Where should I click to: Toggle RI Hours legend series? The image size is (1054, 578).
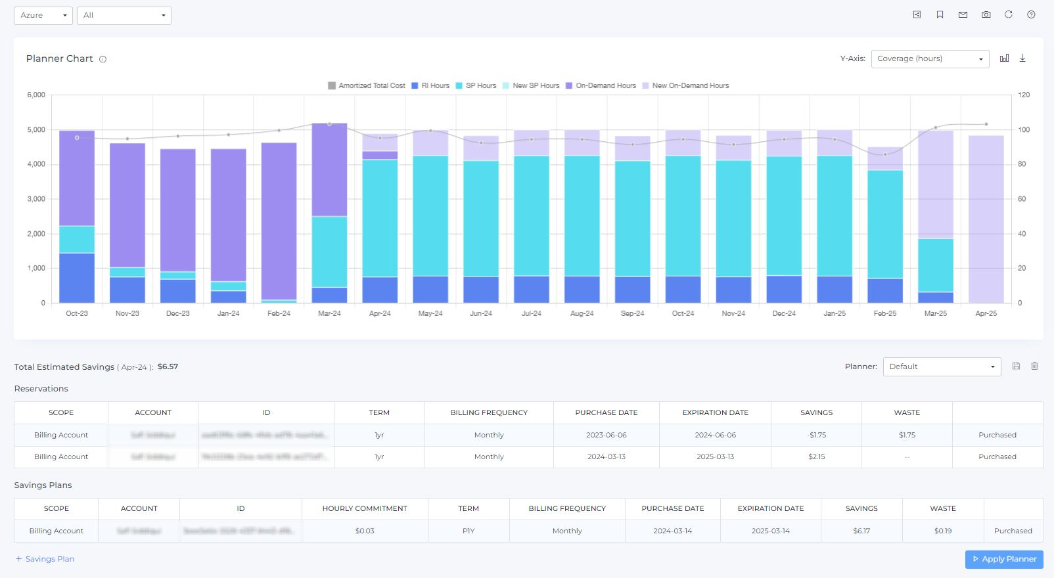[x=430, y=85]
